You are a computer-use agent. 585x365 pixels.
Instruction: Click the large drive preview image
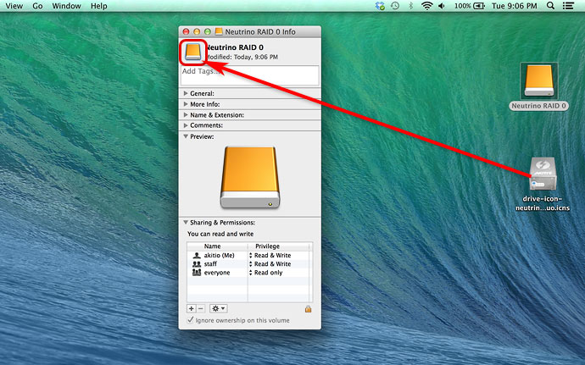(249, 177)
